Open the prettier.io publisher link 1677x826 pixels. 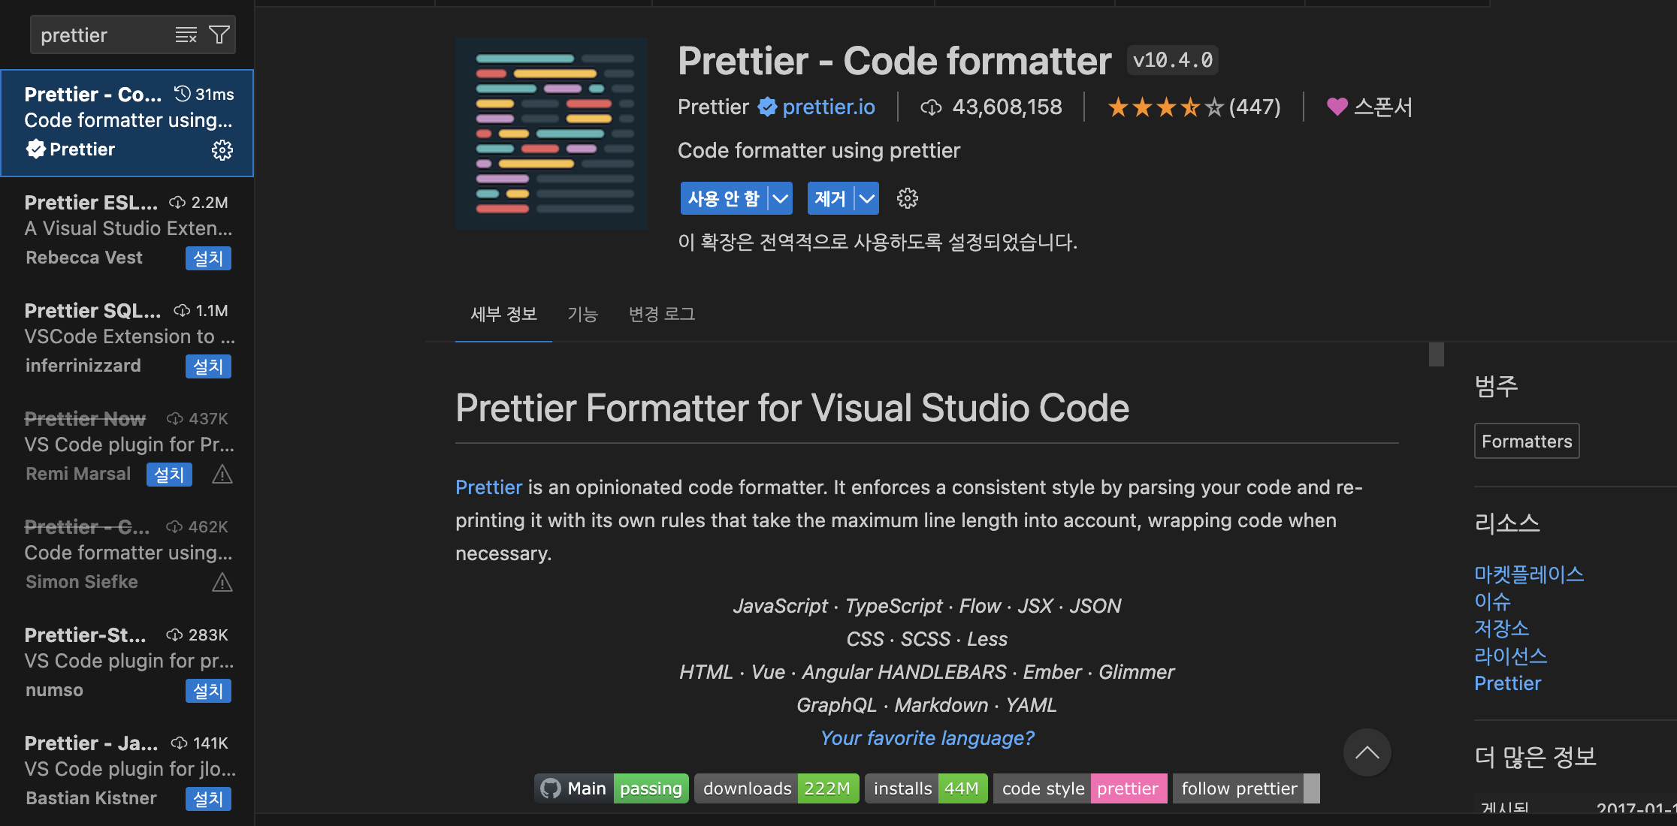click(828, 107)
